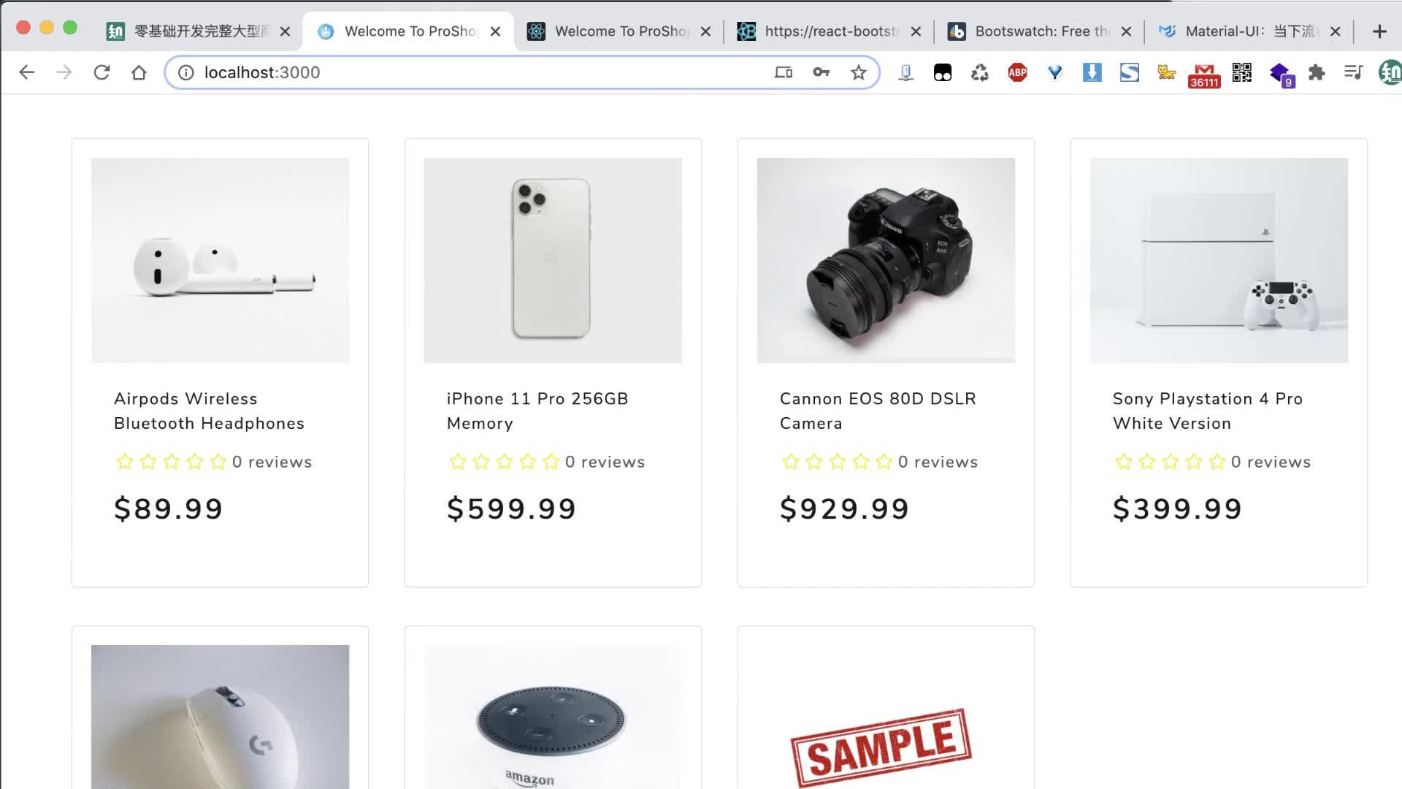This screenshot has height=789, width=1402.
Task: Close the Bootswatch tab
Action: (1126, 31)
